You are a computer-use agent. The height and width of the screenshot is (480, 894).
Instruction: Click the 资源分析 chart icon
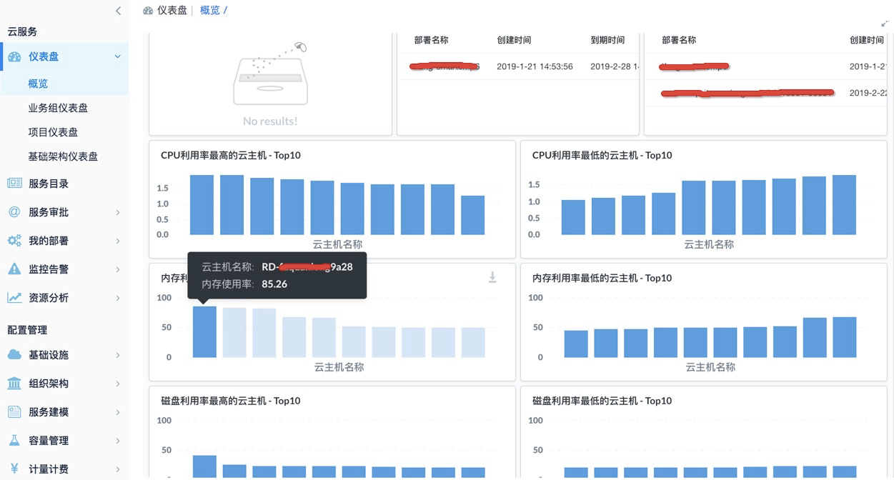14,298
